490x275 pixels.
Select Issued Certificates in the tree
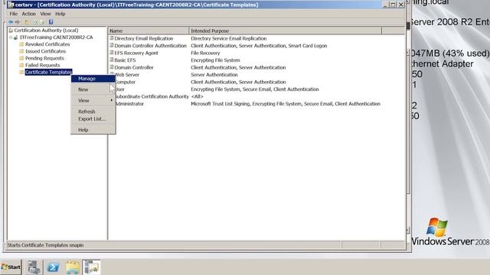coord(46,51)
